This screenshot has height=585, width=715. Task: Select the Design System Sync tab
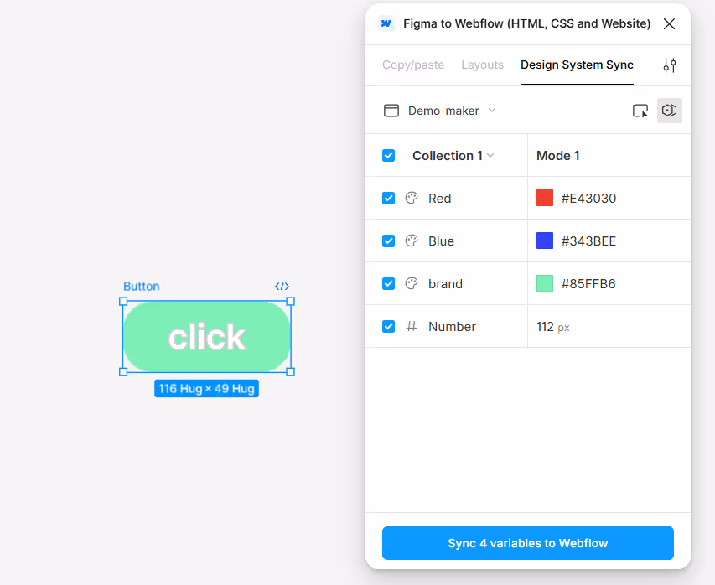[x=577, y=65]
